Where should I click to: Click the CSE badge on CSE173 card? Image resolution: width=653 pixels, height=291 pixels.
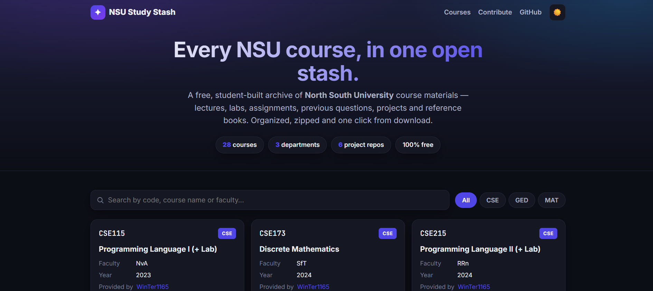tap(388, 233)
